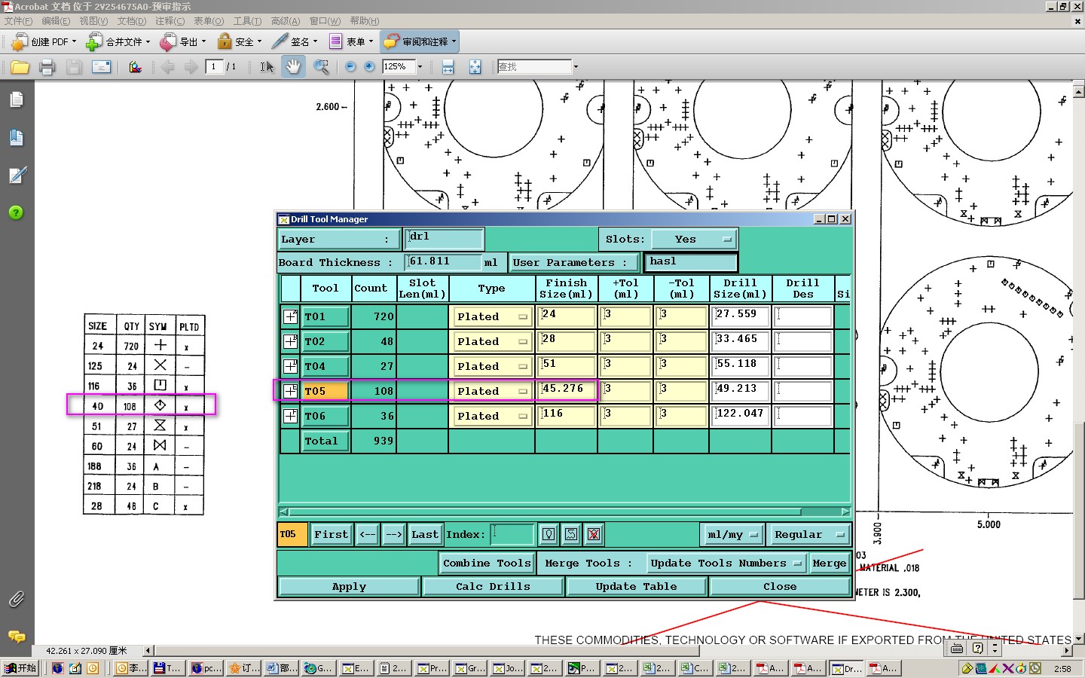This screenshot has height=678, width=1085.
Task: Click the Print icon in toolbar
Action: [x=47, y=67]
